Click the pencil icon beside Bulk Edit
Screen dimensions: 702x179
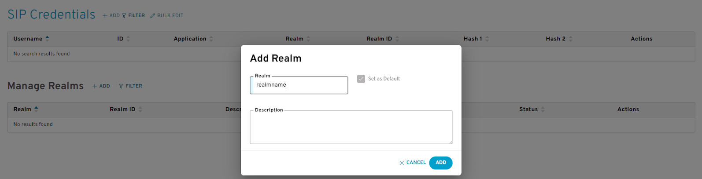[x=153, y=15]
